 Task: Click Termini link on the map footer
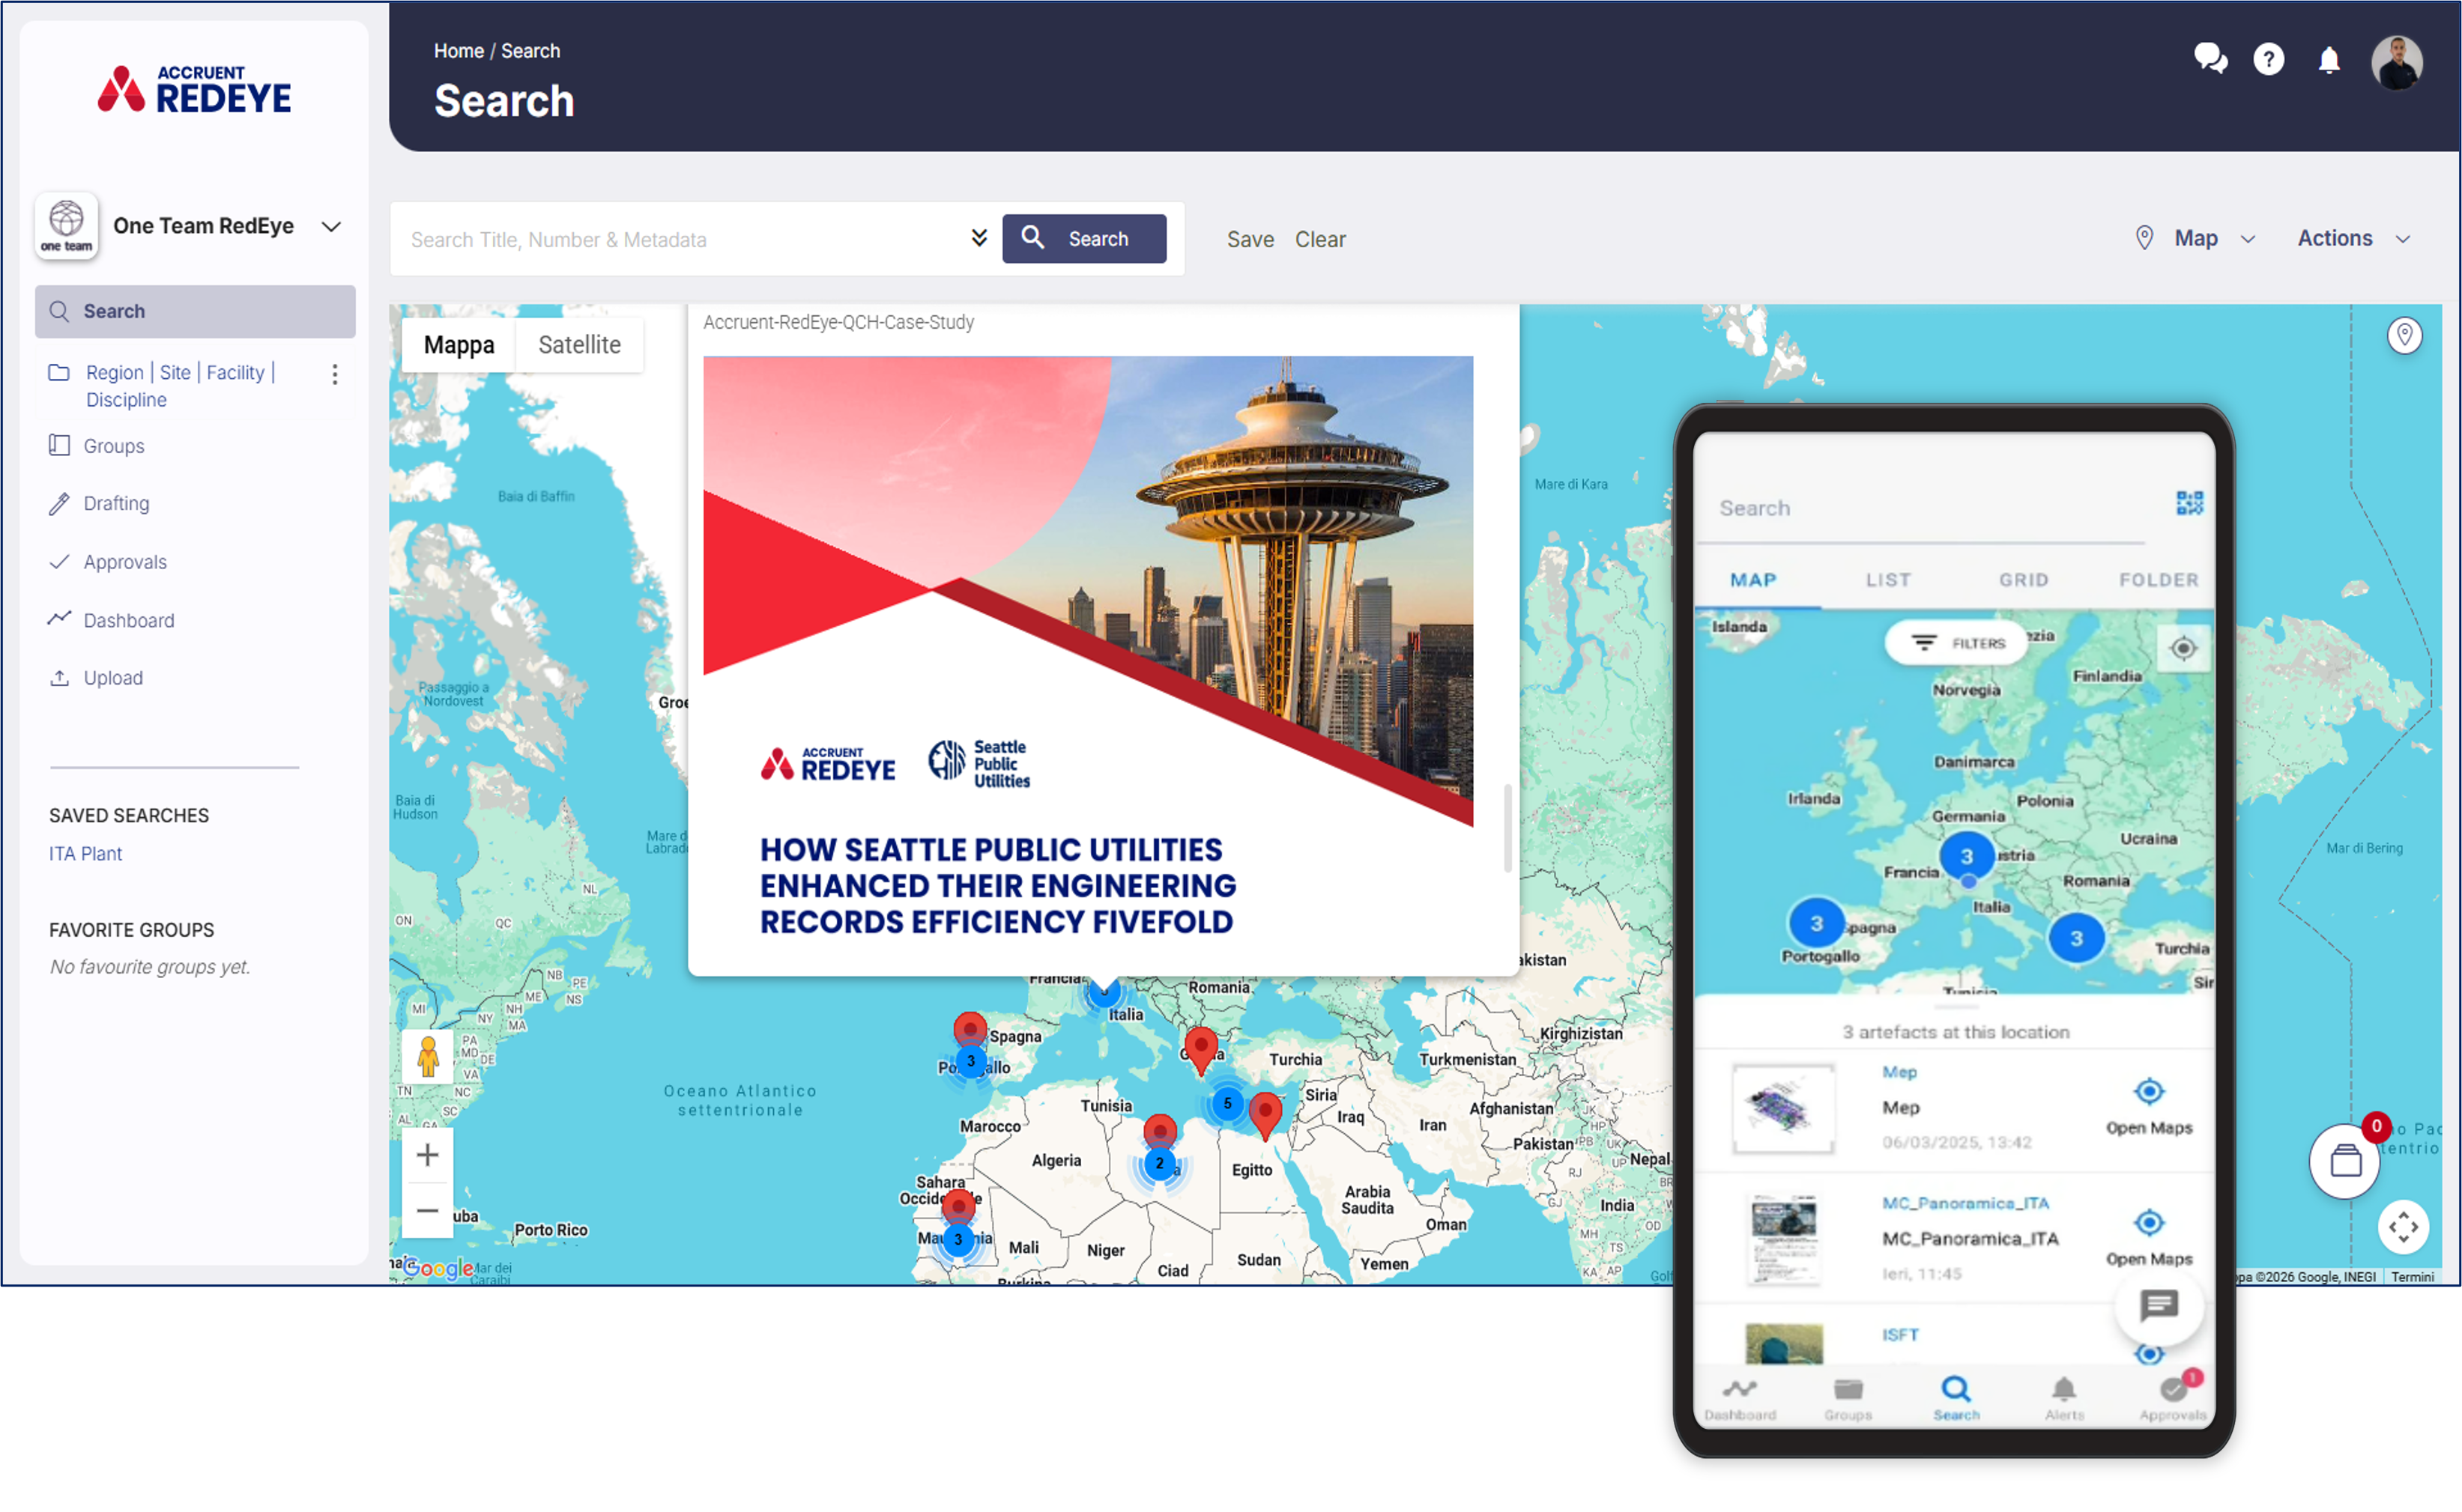2412,1276
